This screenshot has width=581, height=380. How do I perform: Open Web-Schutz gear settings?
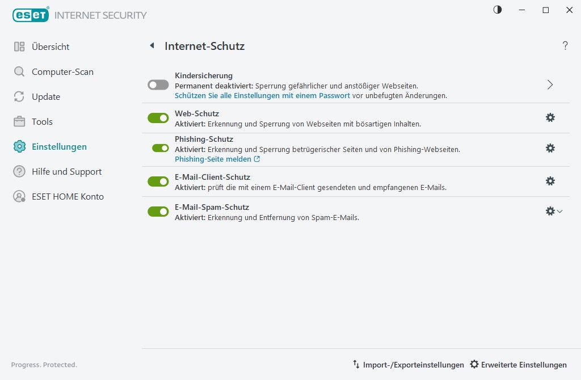tap(550, 117)
